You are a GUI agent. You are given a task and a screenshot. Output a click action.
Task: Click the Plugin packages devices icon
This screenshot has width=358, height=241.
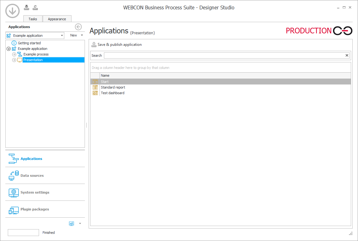(x=13, y=210)
